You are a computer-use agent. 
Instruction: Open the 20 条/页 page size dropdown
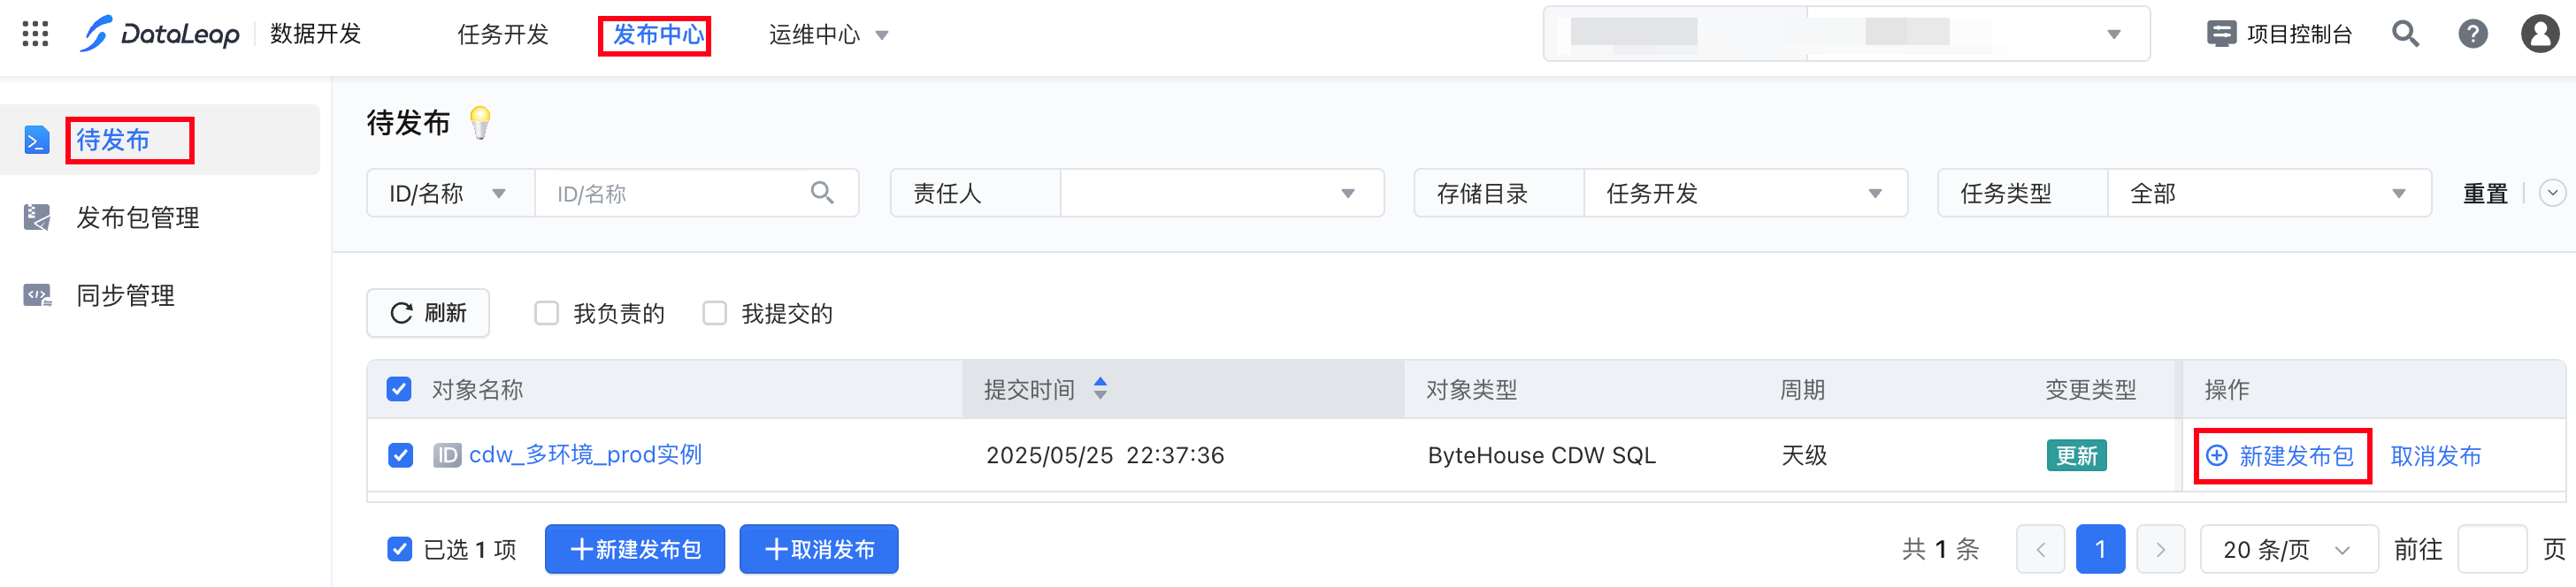pyautogui.click(x=2288, y=550)
